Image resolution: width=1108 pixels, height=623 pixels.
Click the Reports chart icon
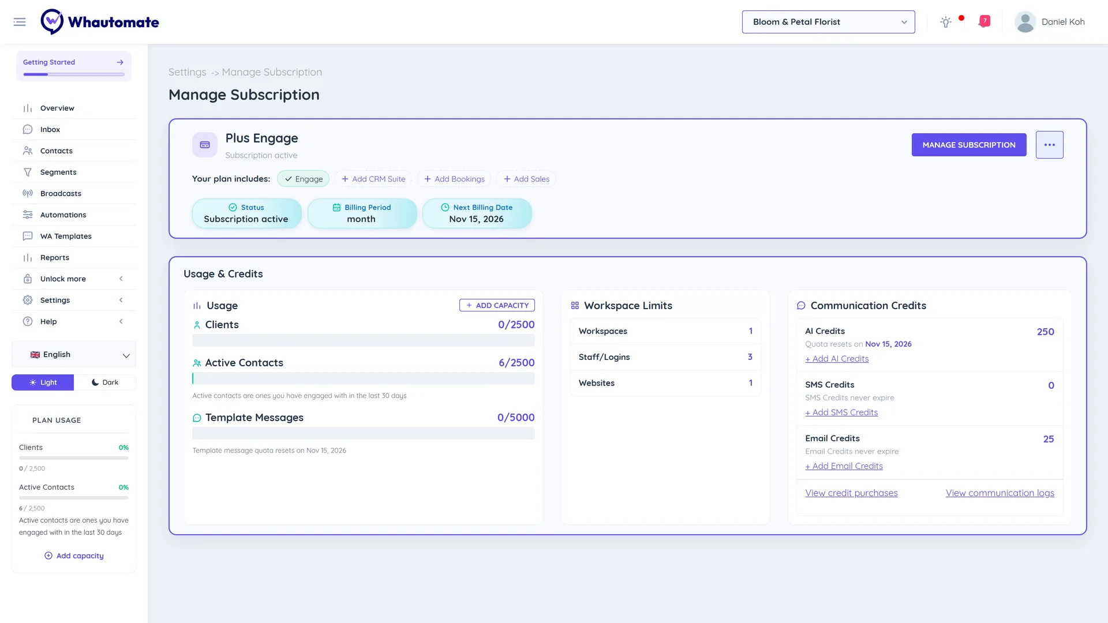pyautogui.click(x=28, y=258)
